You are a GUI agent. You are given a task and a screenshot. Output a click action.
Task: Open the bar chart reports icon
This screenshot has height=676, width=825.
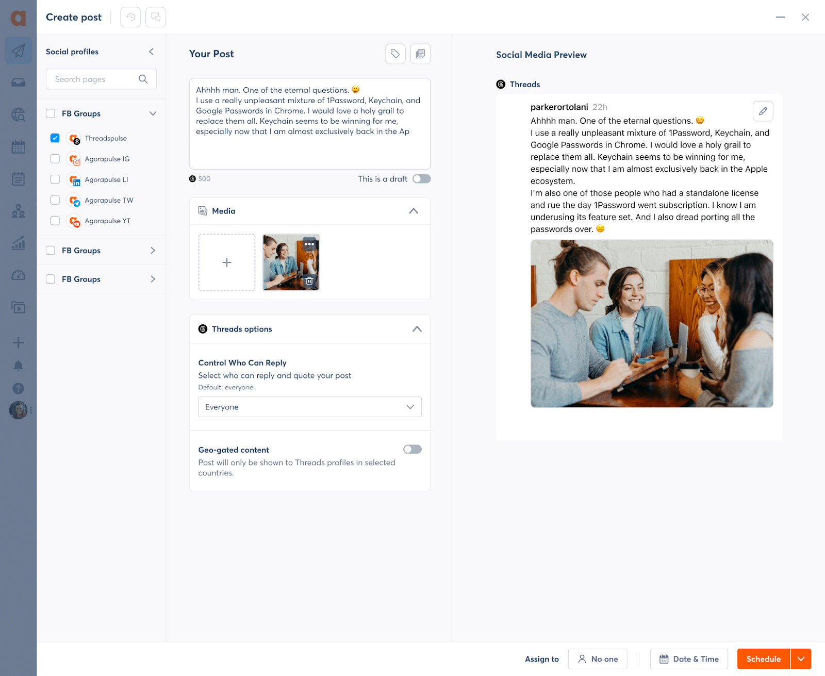coord(18,243)
